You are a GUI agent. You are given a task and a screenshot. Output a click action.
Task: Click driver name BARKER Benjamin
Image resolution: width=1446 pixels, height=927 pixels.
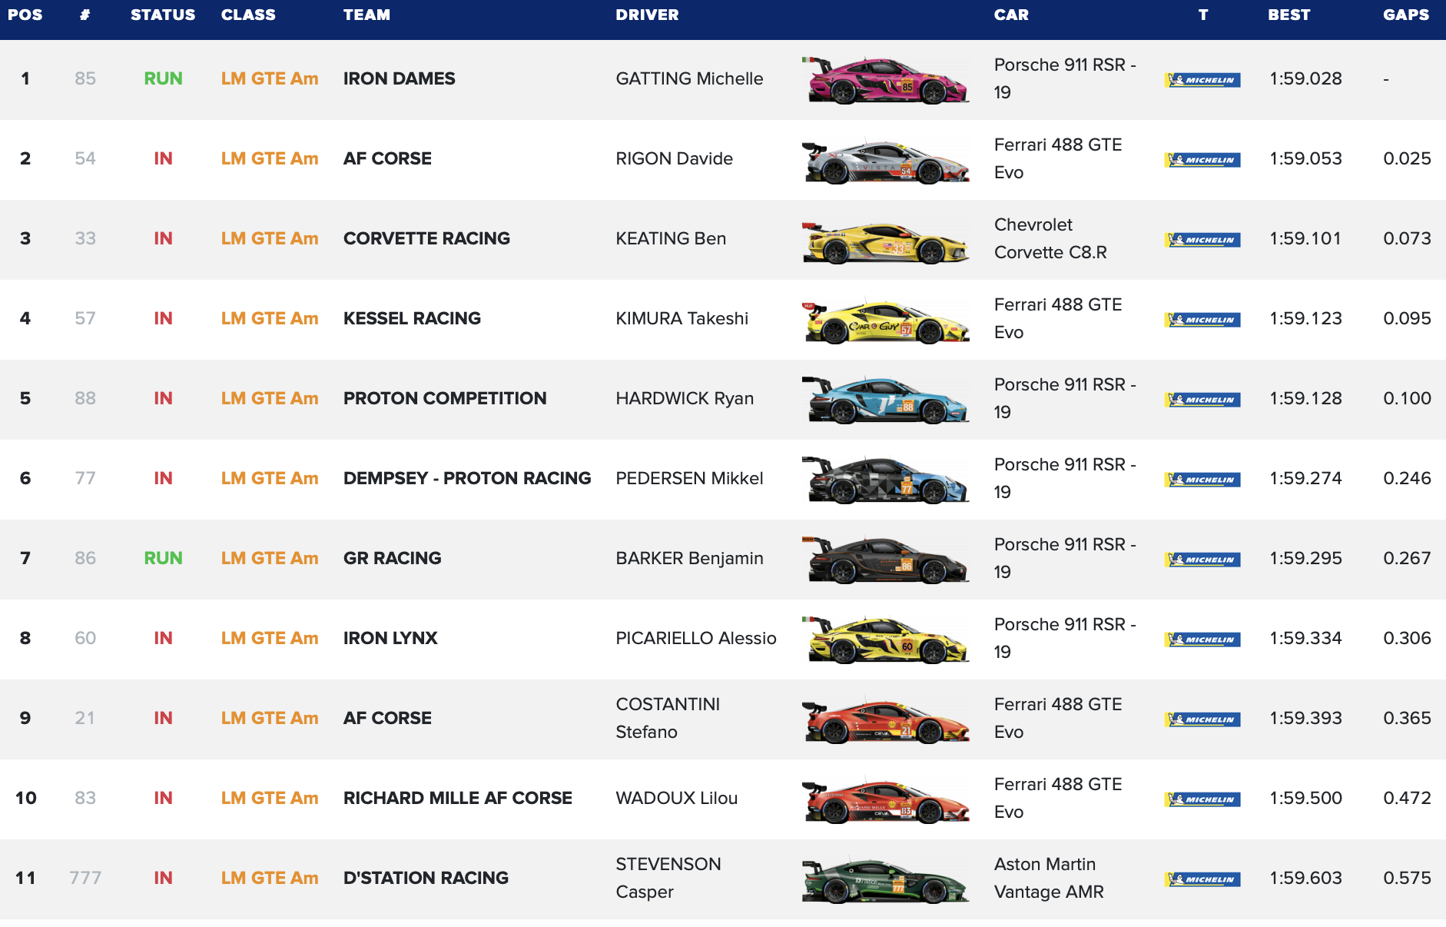(689, 558)
